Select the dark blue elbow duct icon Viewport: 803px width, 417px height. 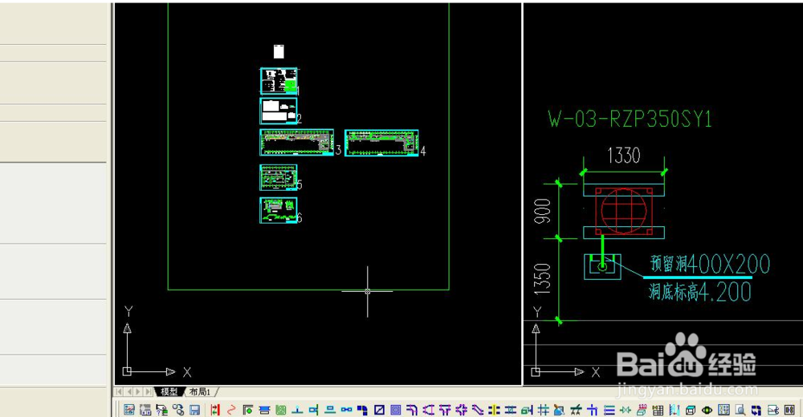click(363, 410)
